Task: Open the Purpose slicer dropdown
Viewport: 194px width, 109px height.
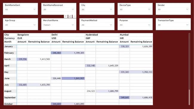Action: coord(135,25)
